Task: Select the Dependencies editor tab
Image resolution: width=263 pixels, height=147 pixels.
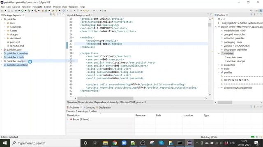Action: [x=85, y=102]
